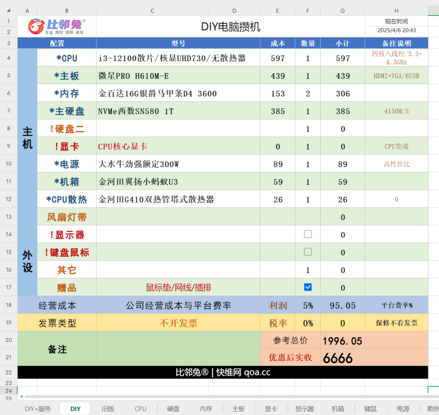
Task: Click the horizontal scrollbar left arrow
Action: coord(21,397)
